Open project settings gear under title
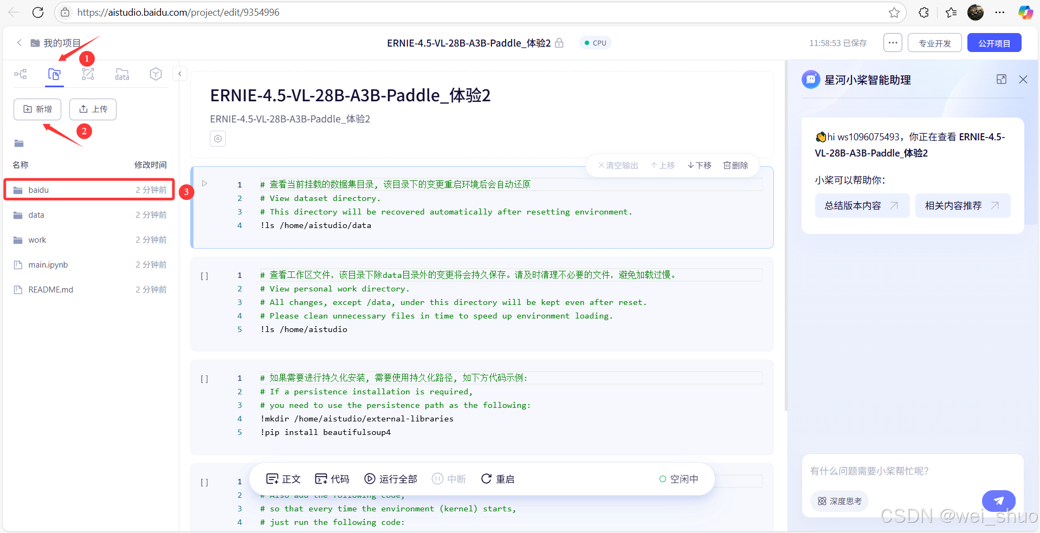This screenshot has width=1040, height=533. click(x=218, y=139)
